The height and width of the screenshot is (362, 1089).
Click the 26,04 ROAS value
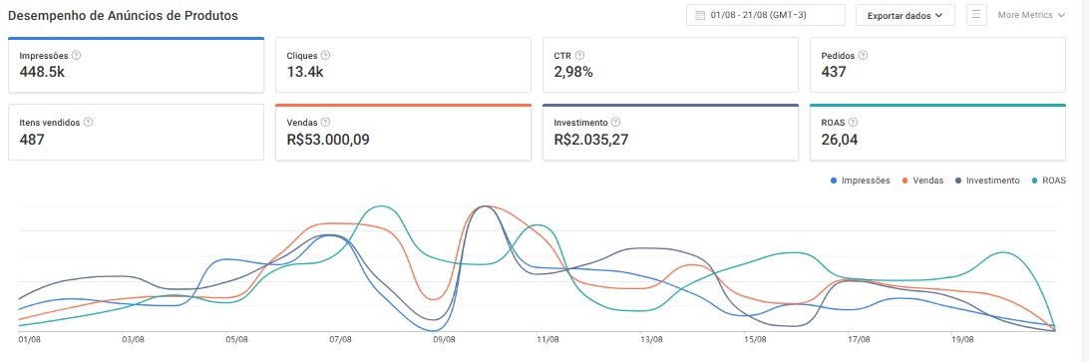(x=839, y=140)
